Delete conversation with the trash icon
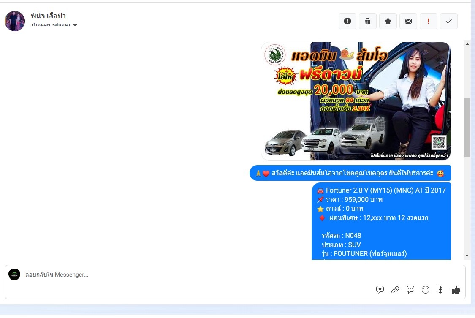The image size is (475, 318). (x=367, y=21)
